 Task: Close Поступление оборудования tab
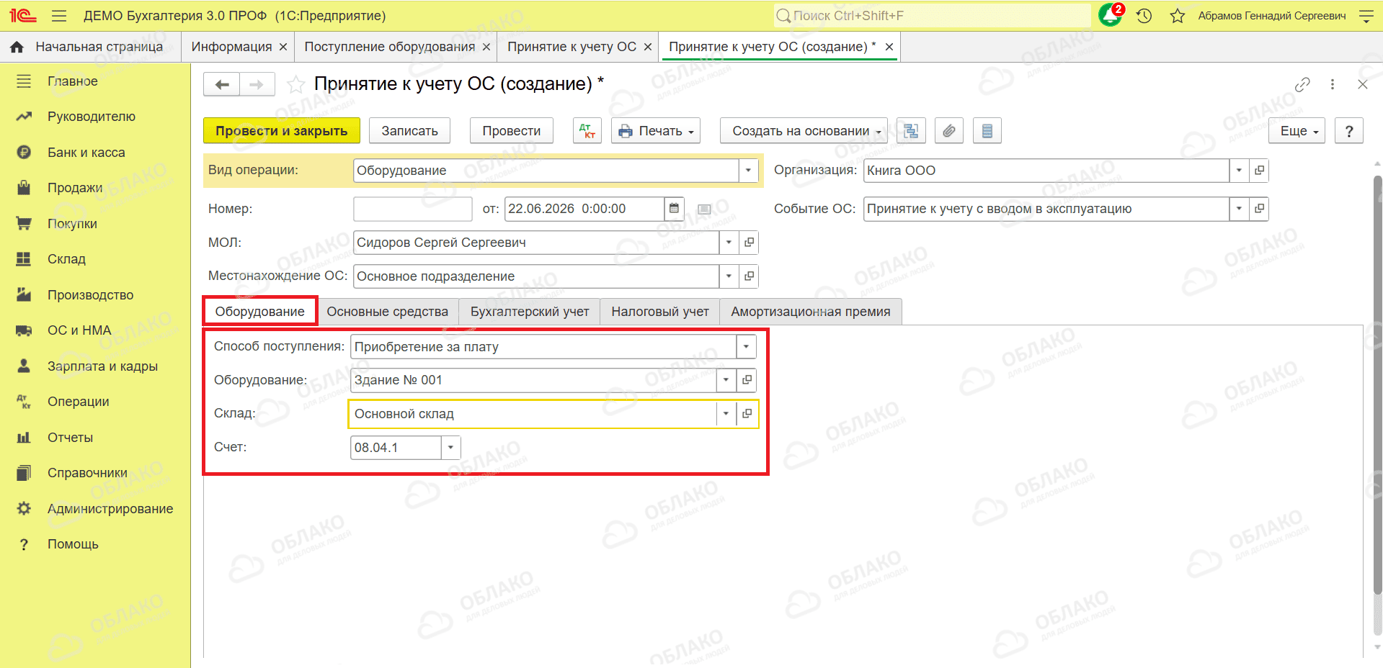click(486, 47)
